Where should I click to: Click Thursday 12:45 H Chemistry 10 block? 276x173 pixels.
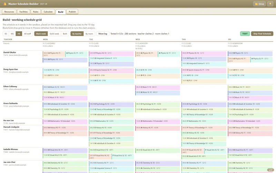[204, 169]
